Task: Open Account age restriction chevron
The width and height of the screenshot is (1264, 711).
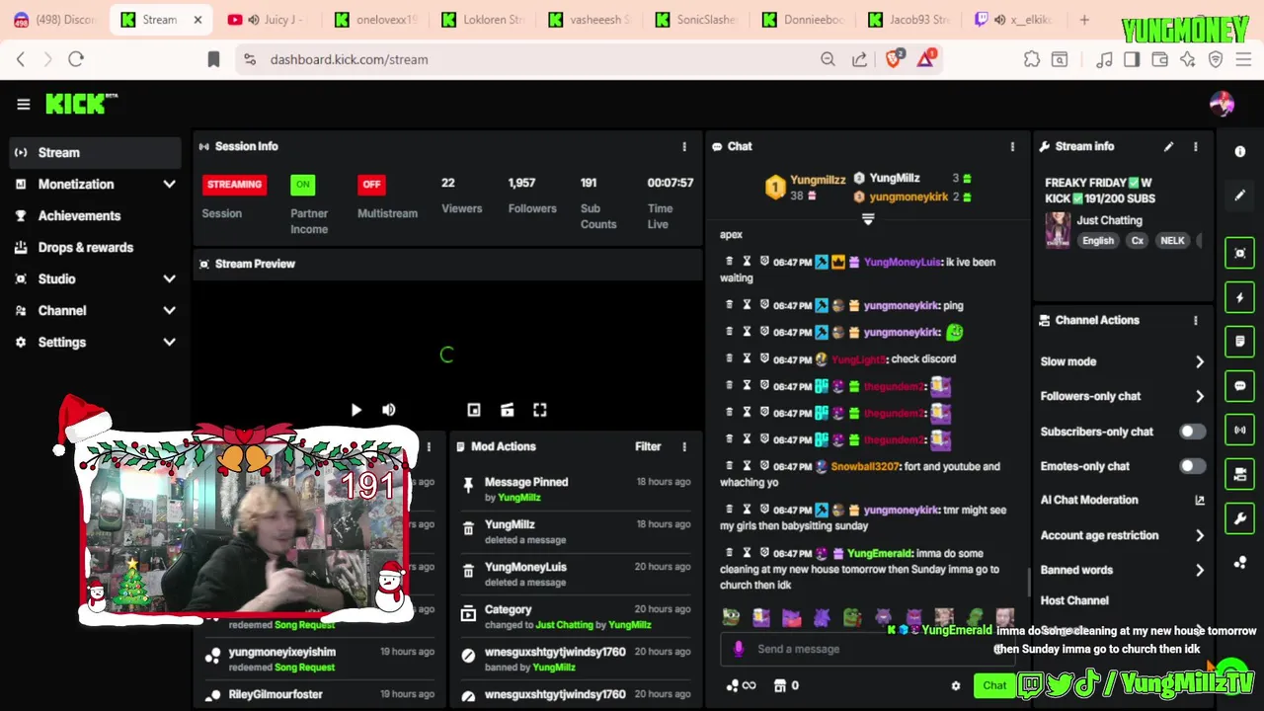Action: pyautogui.click(x=1200, y=535)
